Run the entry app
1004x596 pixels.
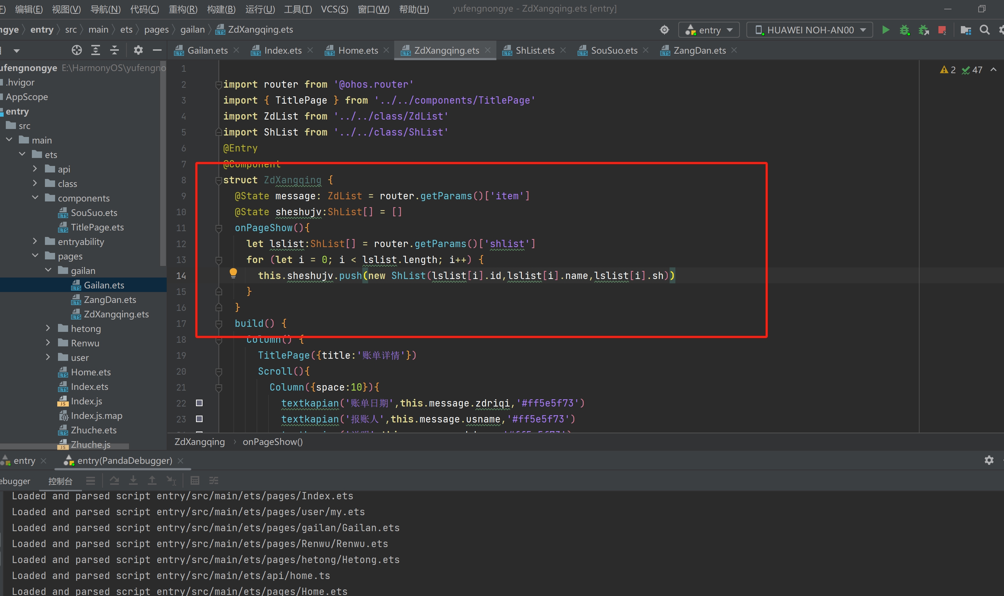(x=885, y=30)
